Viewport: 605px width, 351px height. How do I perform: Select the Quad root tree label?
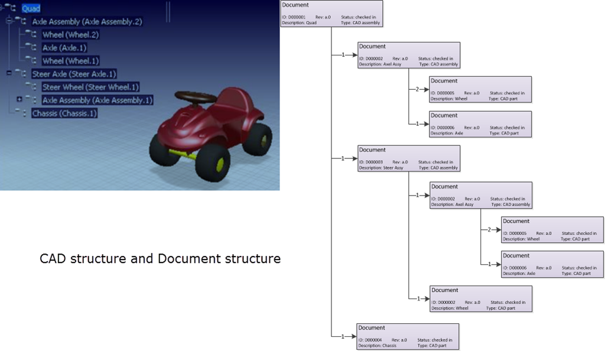(x=31, y=8)
